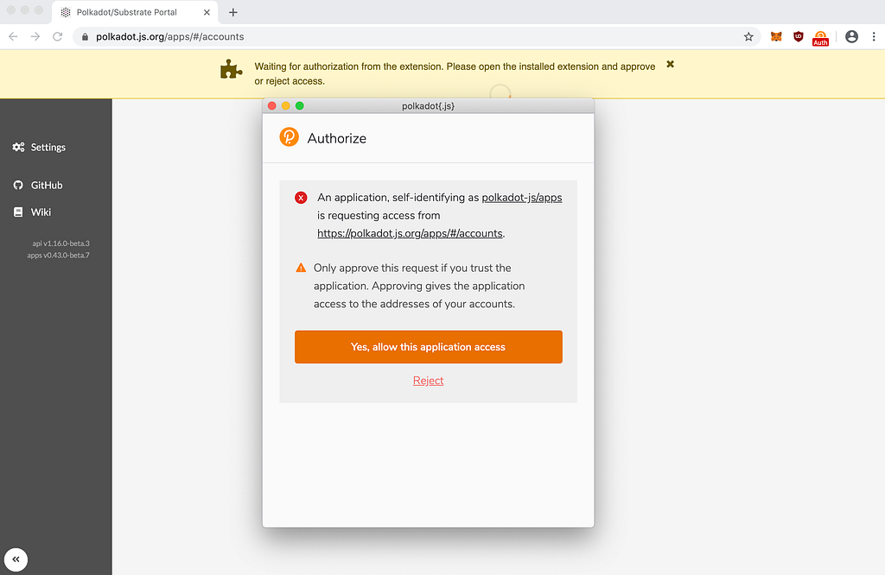The image size is (885, 575).
Task: Click the api v1.16.0-beta.3 version text
Action: [61, 243]
